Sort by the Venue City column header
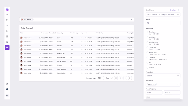The width and height of the screenshot is (188, 106). tap(60, 33)
